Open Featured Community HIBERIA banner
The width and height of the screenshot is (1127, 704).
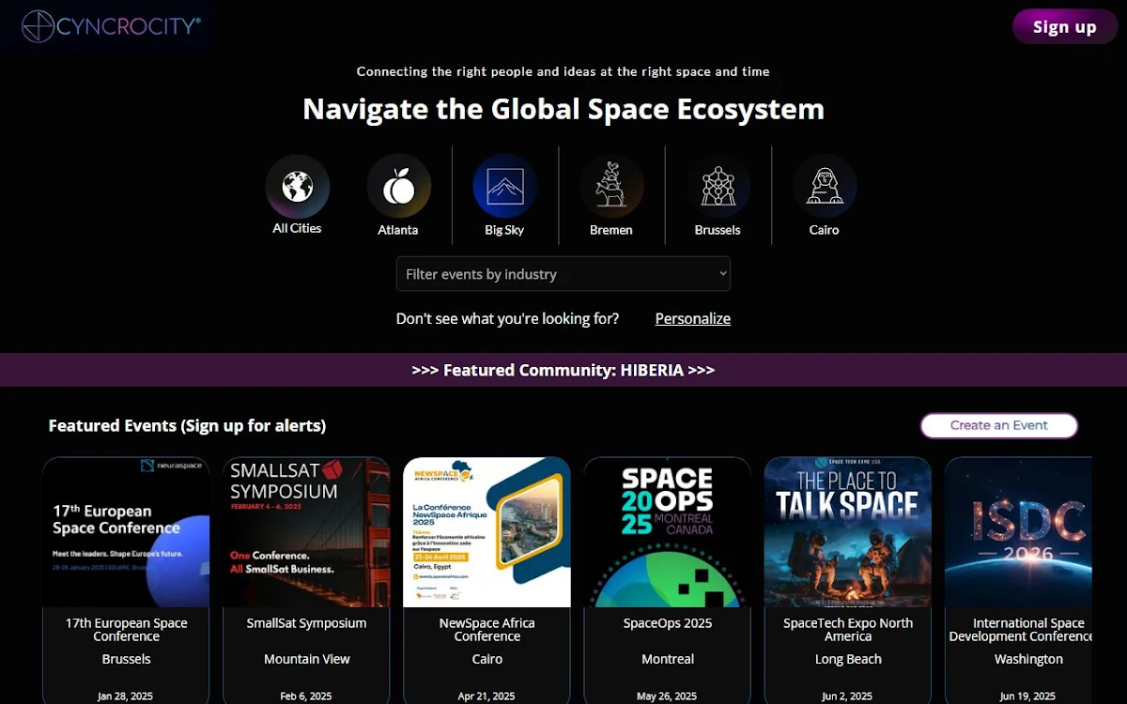563,370
